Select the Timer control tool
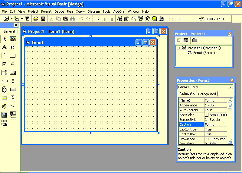 [x=5, y=89]
